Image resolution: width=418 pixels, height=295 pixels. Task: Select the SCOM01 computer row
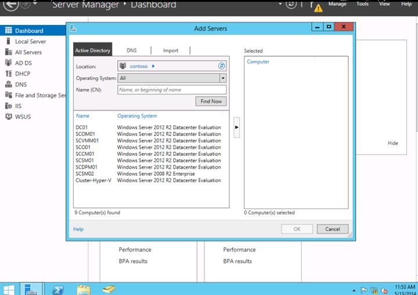pos(151,134)
